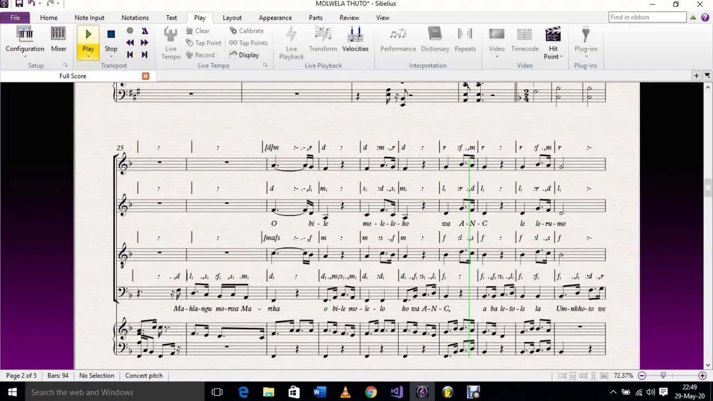Click the Find in ribbon search box
This screenshot has height=401, width=713.
tap(647, 17)
